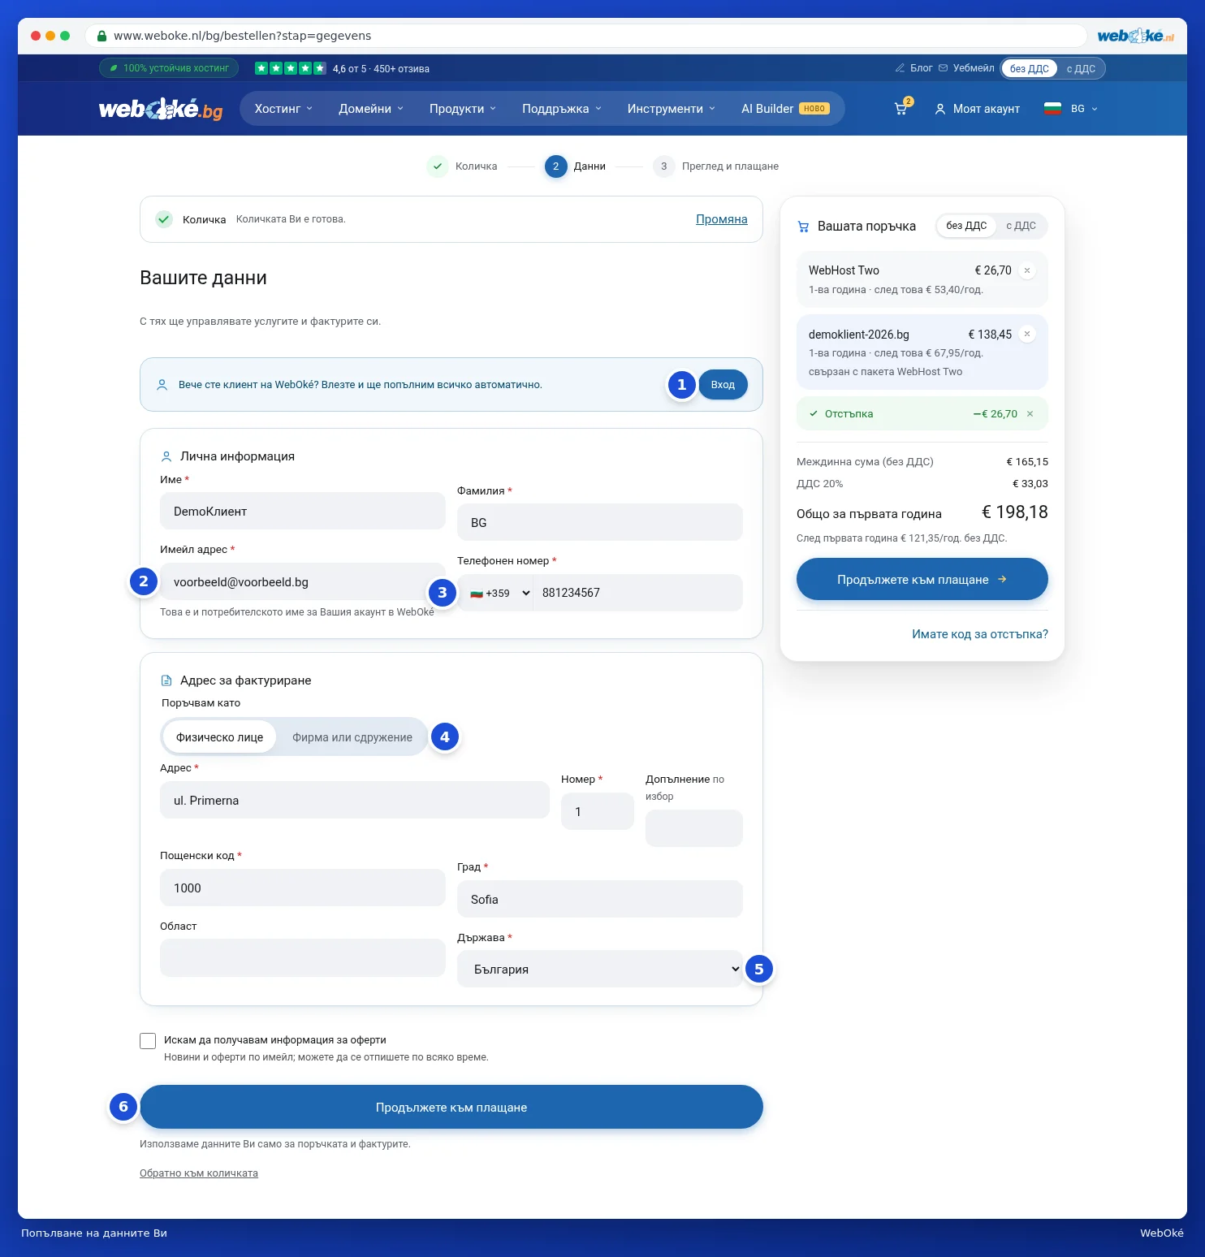Click Продължете към плащане in order summary
Screen dimensions: 1205x1257
click(x=922, y=579)
